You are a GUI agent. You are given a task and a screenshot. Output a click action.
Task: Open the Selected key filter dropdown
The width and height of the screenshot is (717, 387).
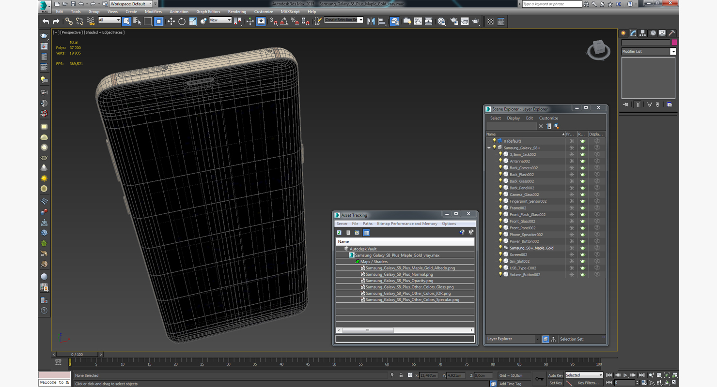(x=584, y=375)
